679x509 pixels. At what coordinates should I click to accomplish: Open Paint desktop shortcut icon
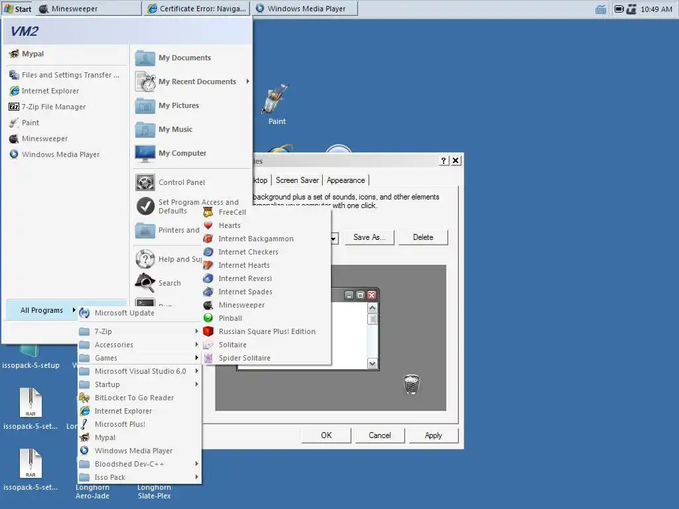click(x=277, y=105)
